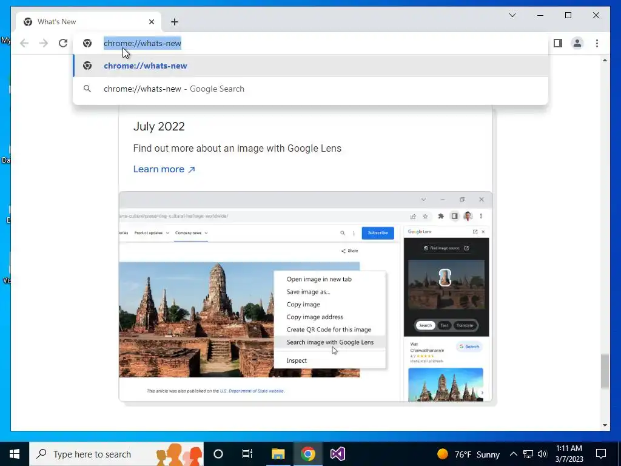Click the page scrollbar thumb

point(605,371)
